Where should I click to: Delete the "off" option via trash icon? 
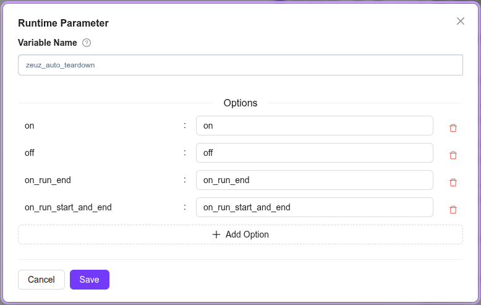453,155
